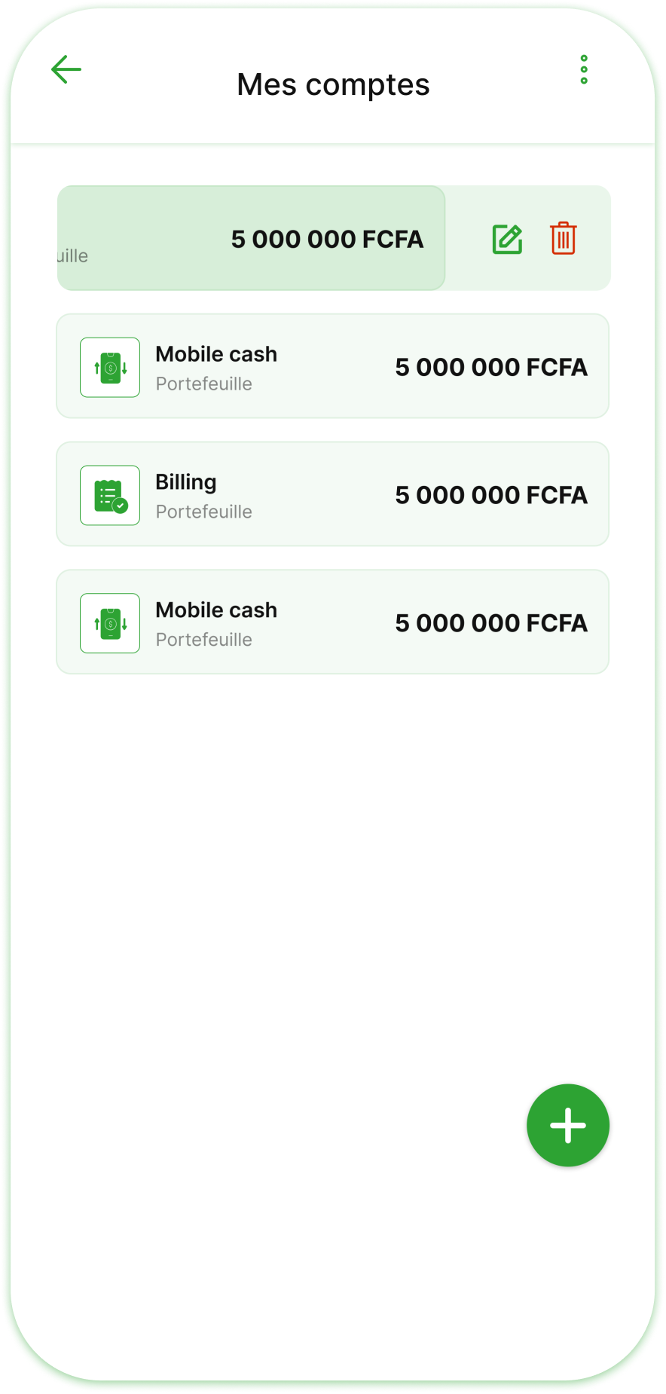Click the first Mobile cash name label

pyautogui.click(x=216, y=354)
